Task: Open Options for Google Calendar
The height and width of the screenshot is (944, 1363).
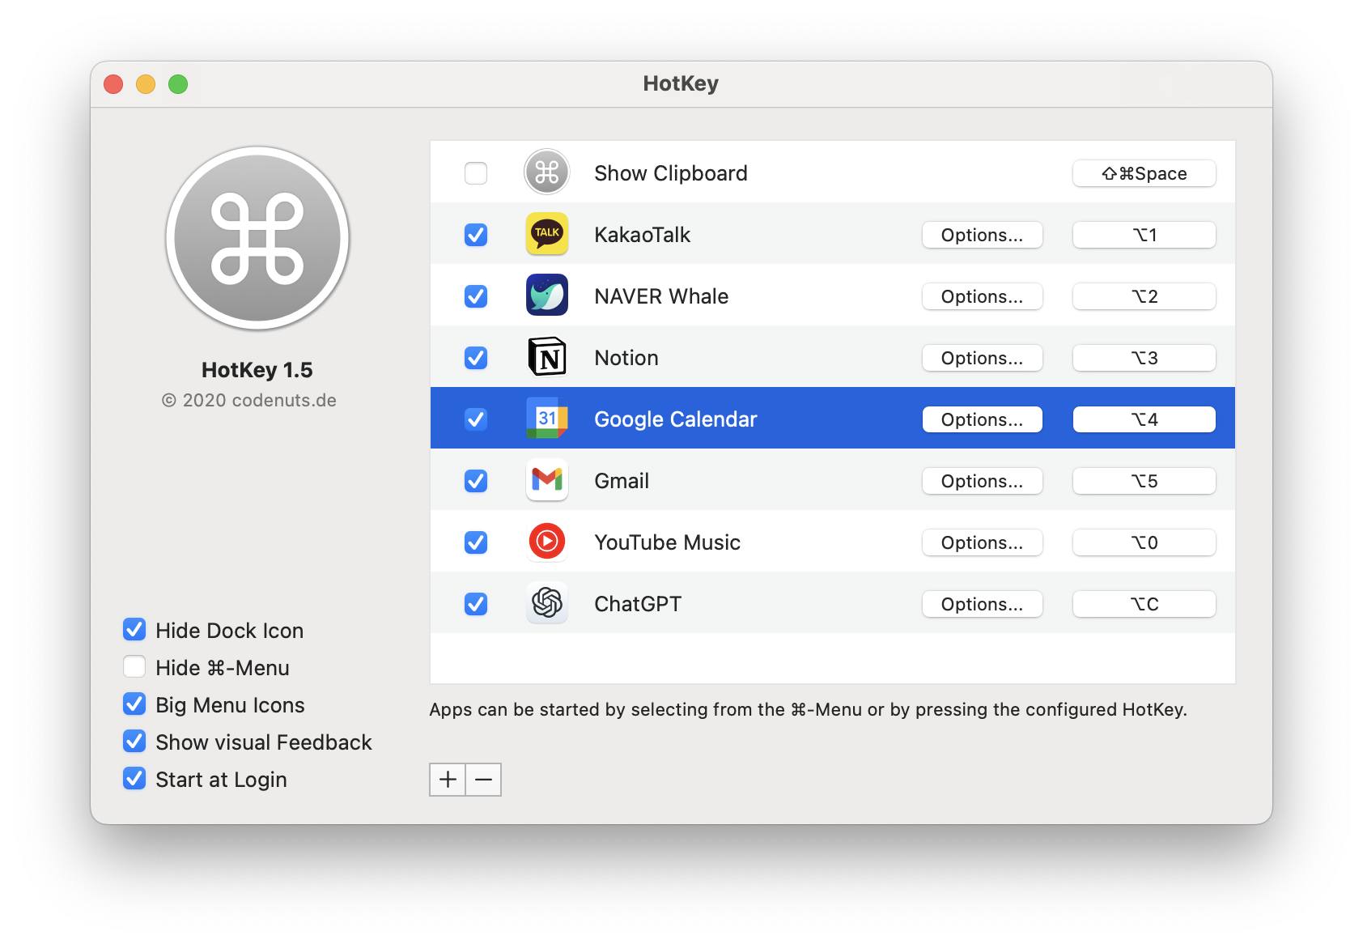Action: coord(982,419)
